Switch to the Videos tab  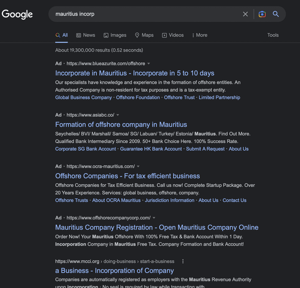pos(173,35)
